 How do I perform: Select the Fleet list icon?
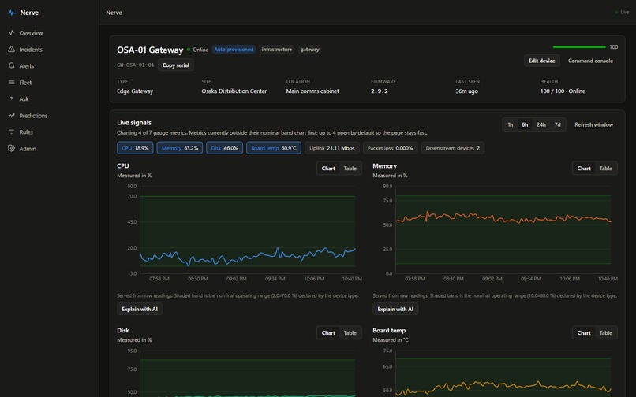pyautogui.click(x=11, y=82)
